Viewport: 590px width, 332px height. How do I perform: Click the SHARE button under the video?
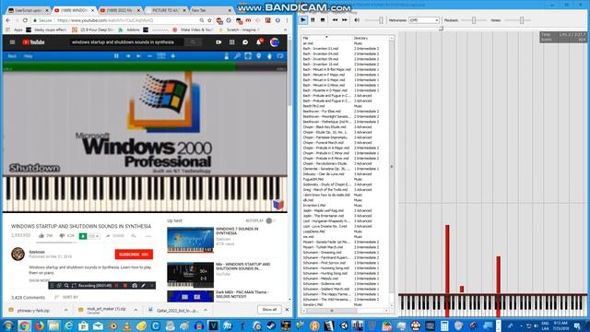click(x=115, y=236)
